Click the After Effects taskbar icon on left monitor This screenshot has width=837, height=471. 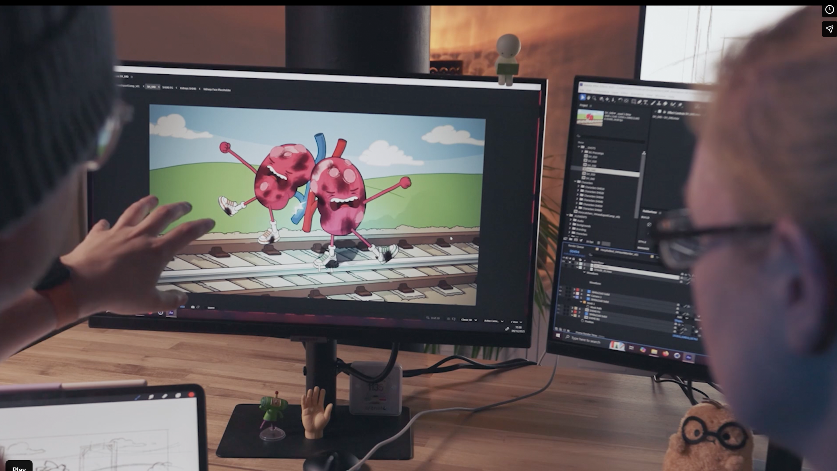[x=171, y=313]
